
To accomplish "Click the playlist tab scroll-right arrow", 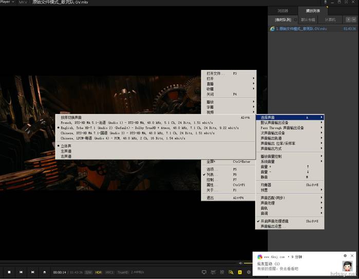I will tap(348, 20).
